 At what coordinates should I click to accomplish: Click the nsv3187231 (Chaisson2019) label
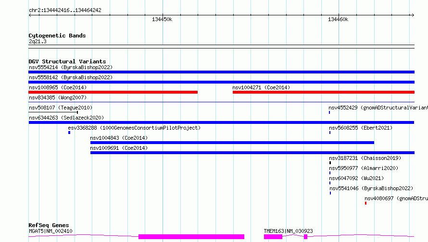(365, 158)
